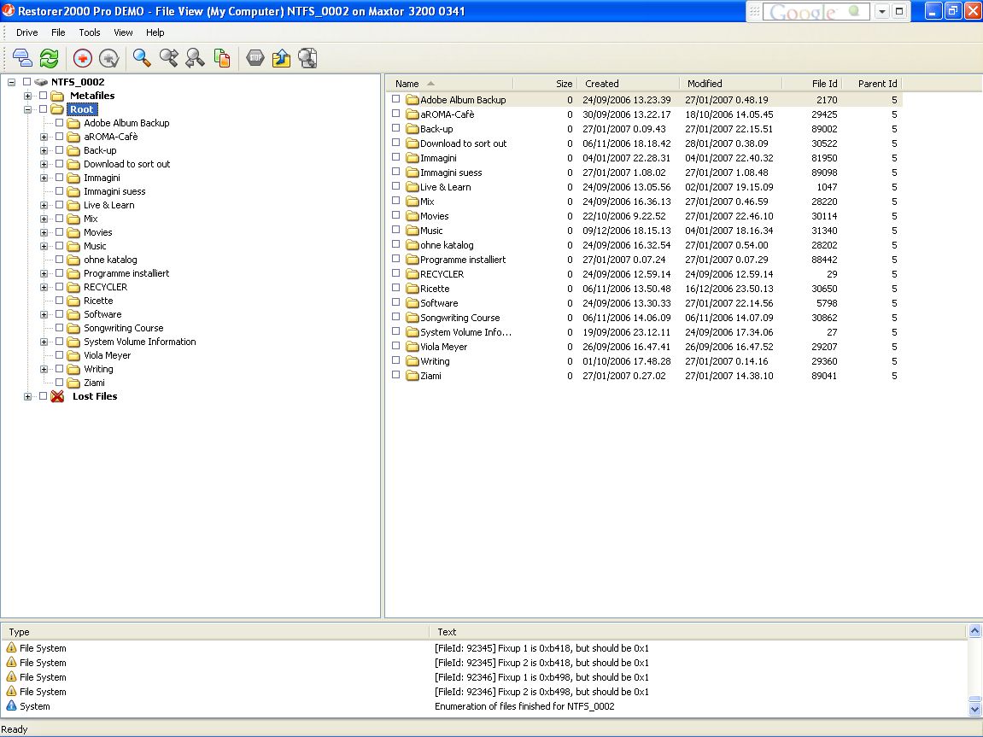Click the Google search box in title bar

coord(816,11)
